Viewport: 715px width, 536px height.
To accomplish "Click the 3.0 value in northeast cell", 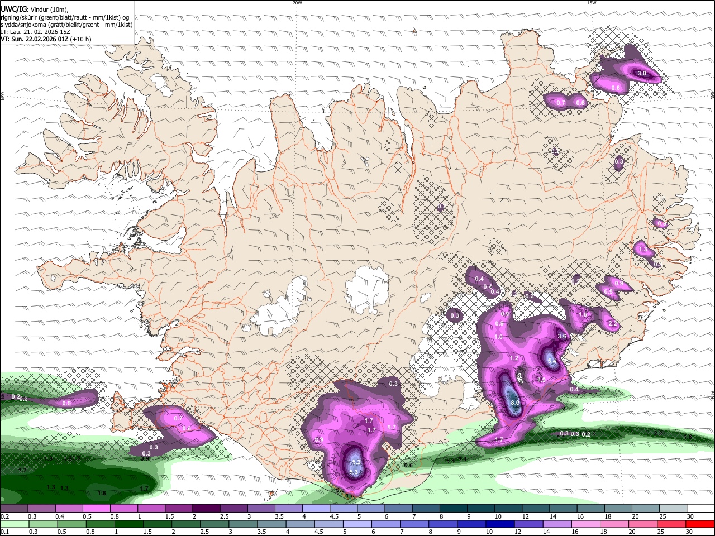I will point(642,73).
